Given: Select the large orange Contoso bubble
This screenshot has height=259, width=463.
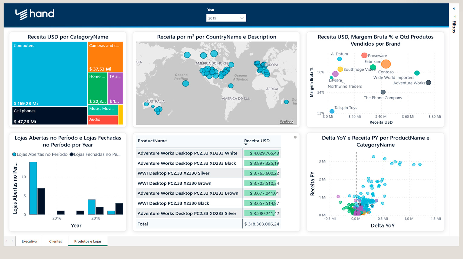Looking at the screenshot, I should 386,64.
